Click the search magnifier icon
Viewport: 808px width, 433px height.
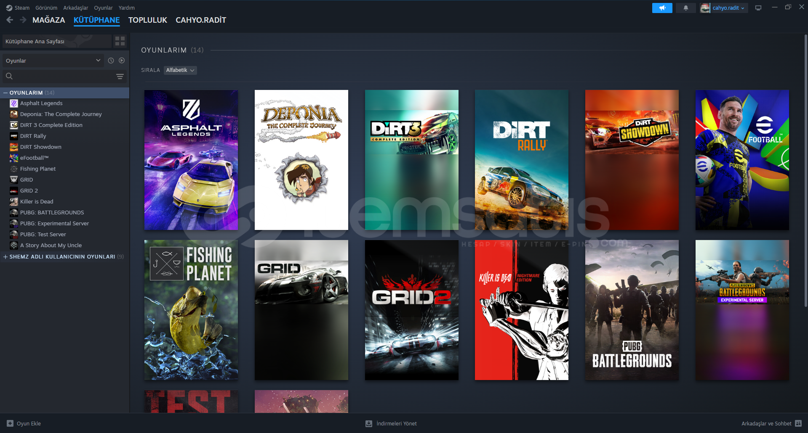click(9, 76)
